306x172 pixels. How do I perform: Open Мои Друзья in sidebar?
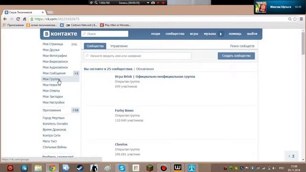pos(51,50)
